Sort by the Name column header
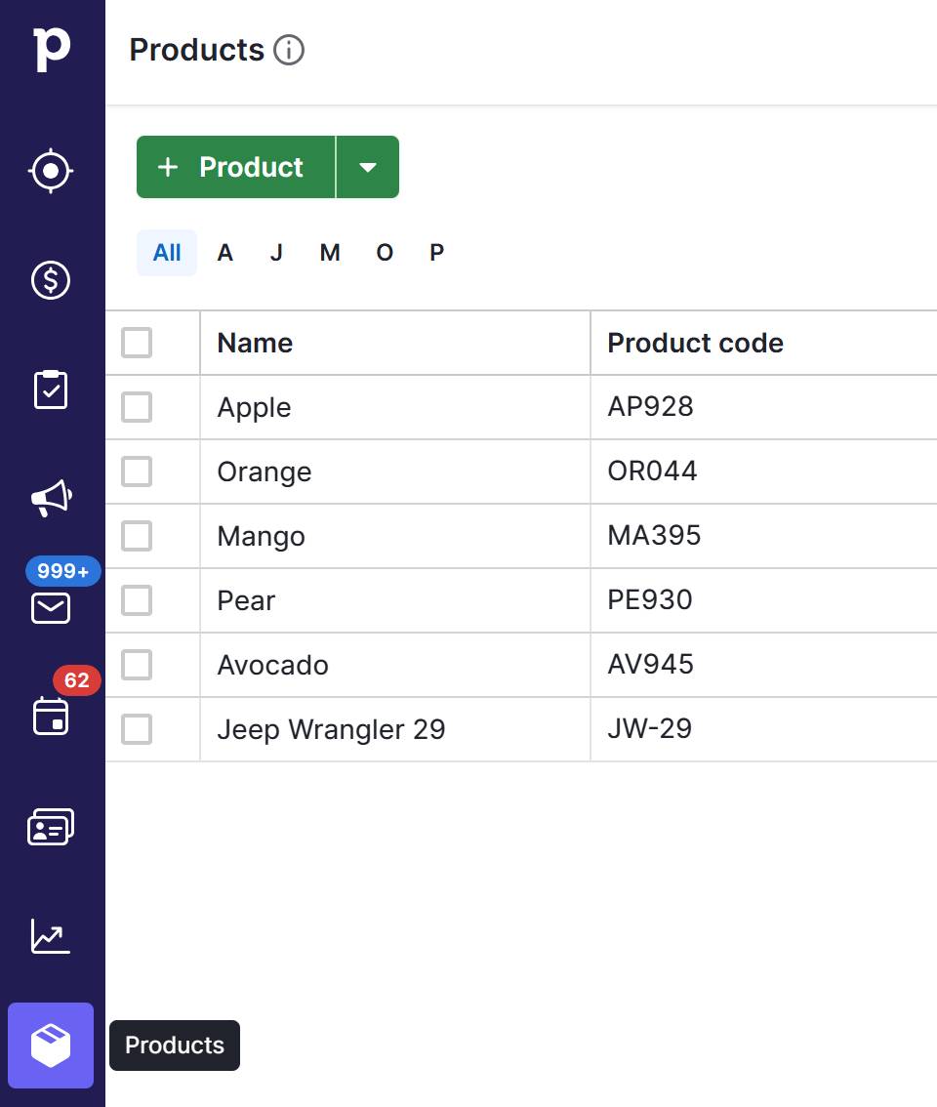The height and width of the screenshot is (1107, 937). point(255,343)
